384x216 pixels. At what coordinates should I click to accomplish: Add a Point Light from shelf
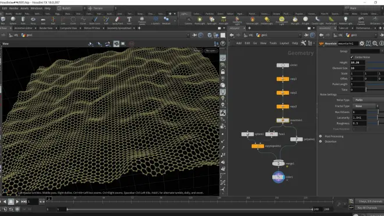click(200, 20)
